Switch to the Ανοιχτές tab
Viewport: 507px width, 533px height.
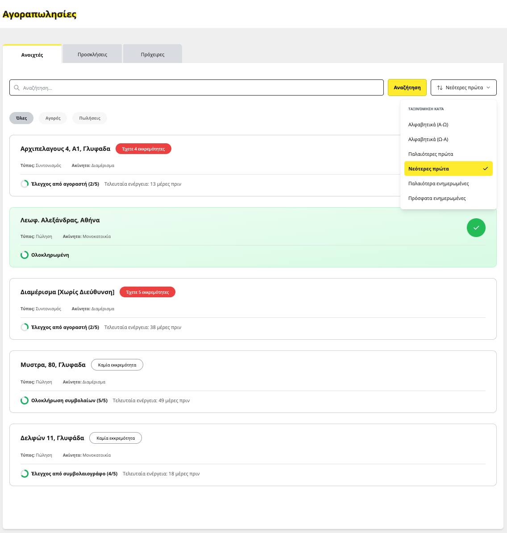pyautogui.click(x=32, y=54)
